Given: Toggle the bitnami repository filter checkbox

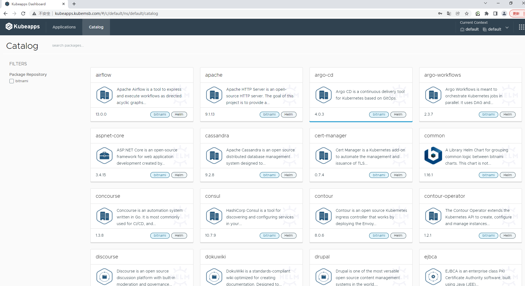Looking at the screenshot, I should [x=12, y=81].
